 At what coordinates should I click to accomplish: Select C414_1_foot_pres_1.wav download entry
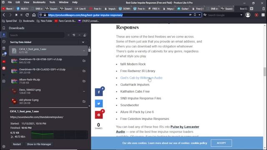pos(48,50)
